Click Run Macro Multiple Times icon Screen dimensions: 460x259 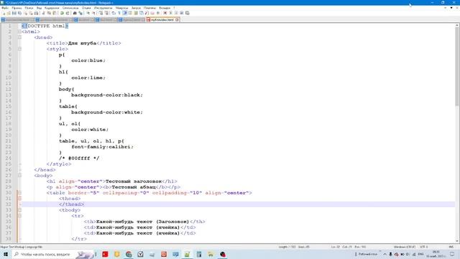[x=182, y=13]
